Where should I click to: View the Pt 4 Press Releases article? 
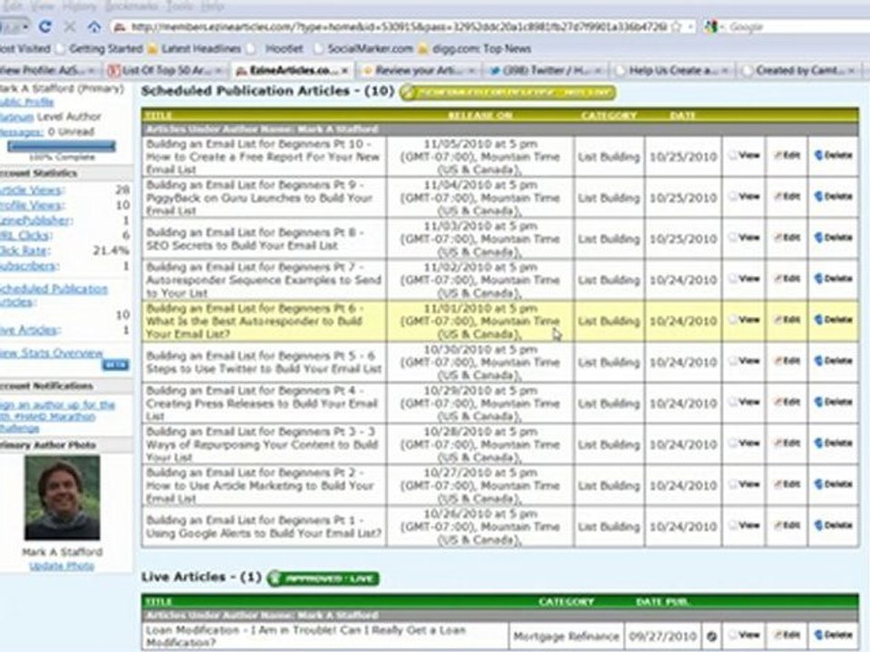tap(744, 402)
